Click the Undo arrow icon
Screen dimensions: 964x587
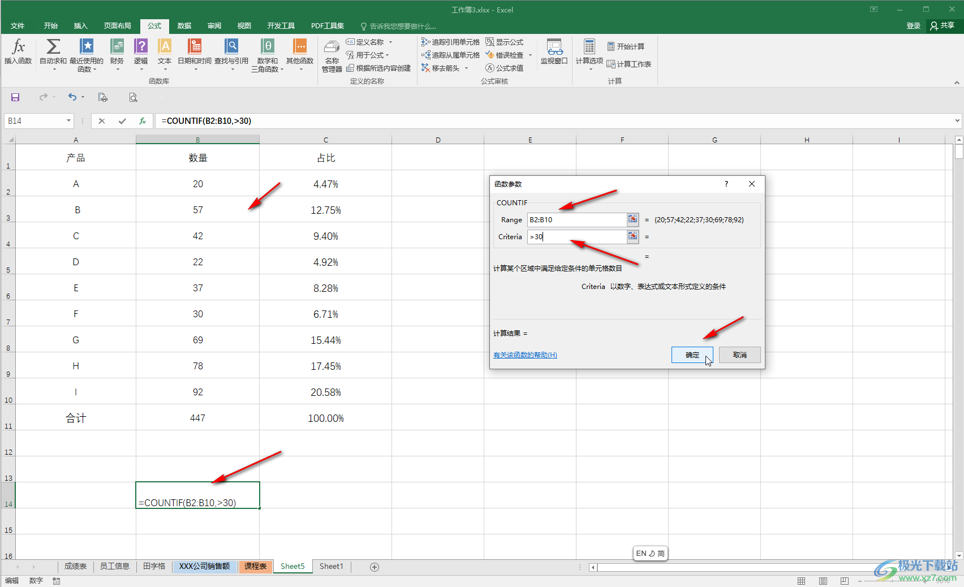(x=72, y=97)
